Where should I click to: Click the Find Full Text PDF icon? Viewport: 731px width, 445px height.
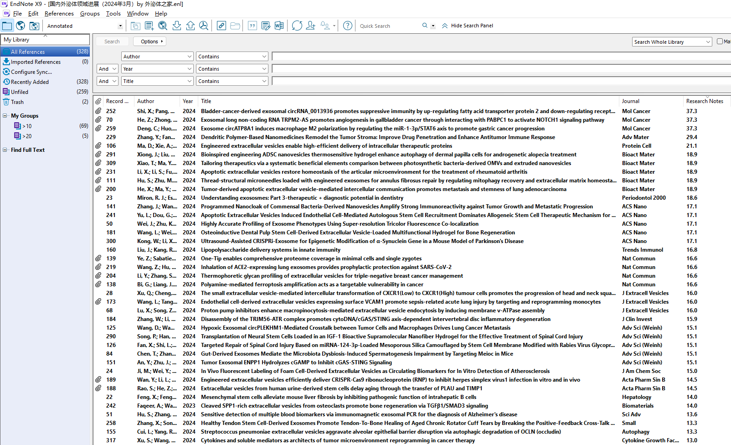point(204,26)
